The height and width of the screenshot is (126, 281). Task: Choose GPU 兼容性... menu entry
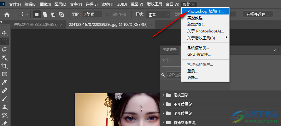pos(205,54)
